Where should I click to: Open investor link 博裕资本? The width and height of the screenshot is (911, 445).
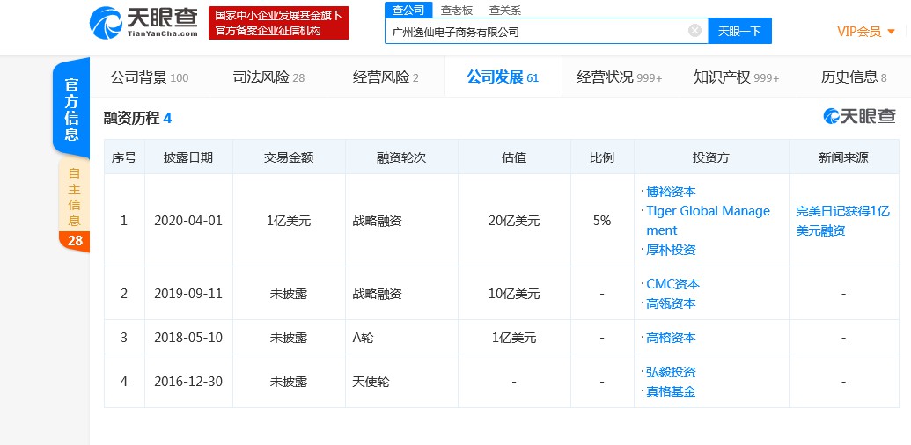coord(671,192)
